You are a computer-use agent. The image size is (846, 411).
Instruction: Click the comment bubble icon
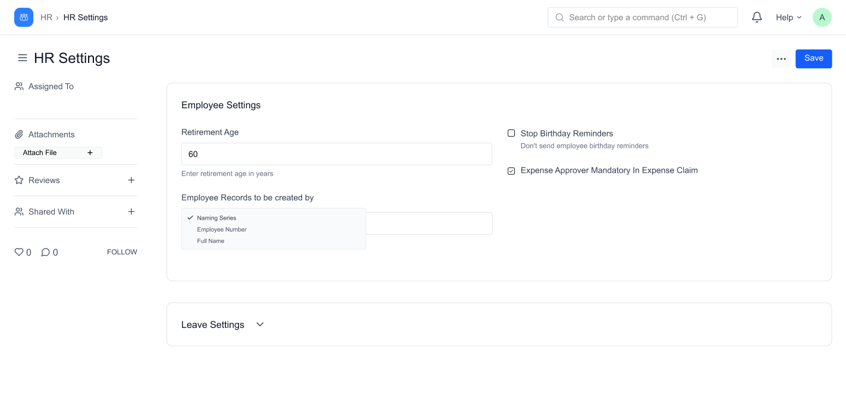[45, 252]
